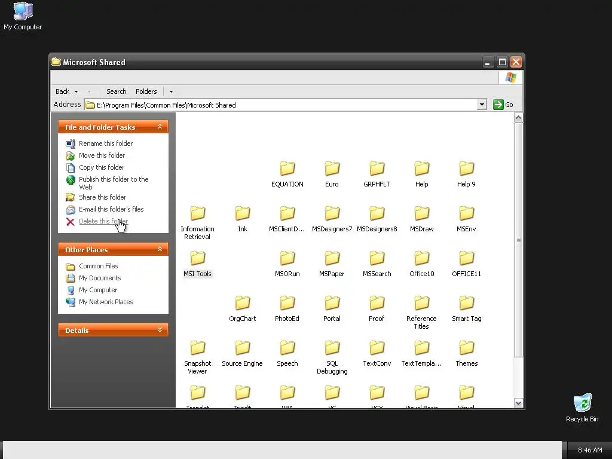Screen dimensions: 612x459
Task: Click the Back toolbar button
Action: [x=62, y=91]
